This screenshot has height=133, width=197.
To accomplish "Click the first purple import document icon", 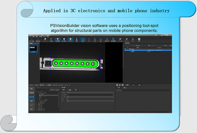I will [31, 40].
